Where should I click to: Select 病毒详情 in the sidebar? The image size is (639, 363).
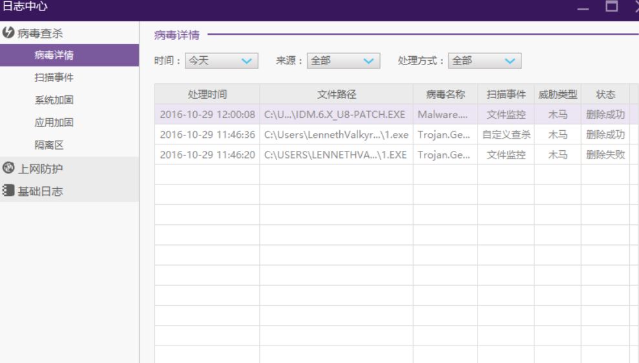69,55
